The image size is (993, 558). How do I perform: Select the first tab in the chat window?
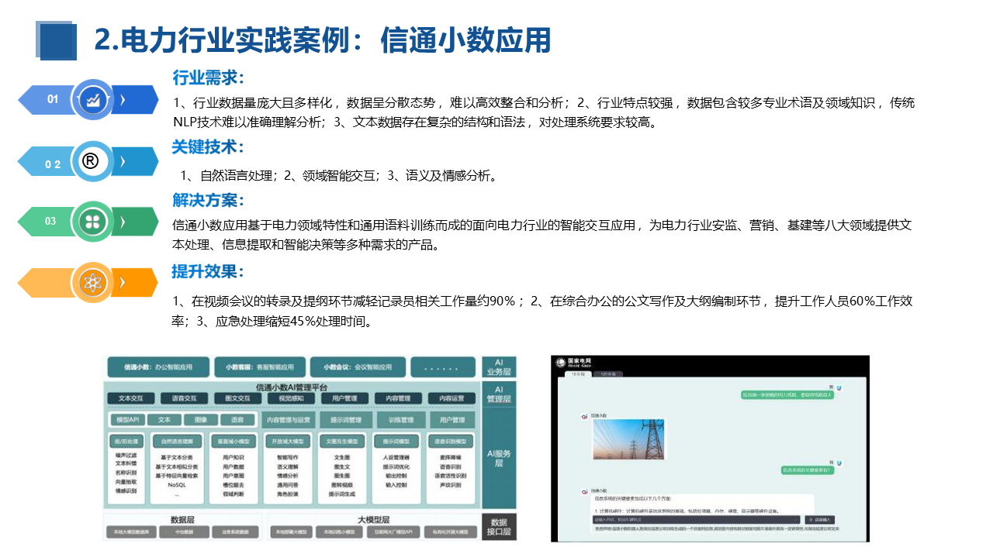tap(577, 374)
